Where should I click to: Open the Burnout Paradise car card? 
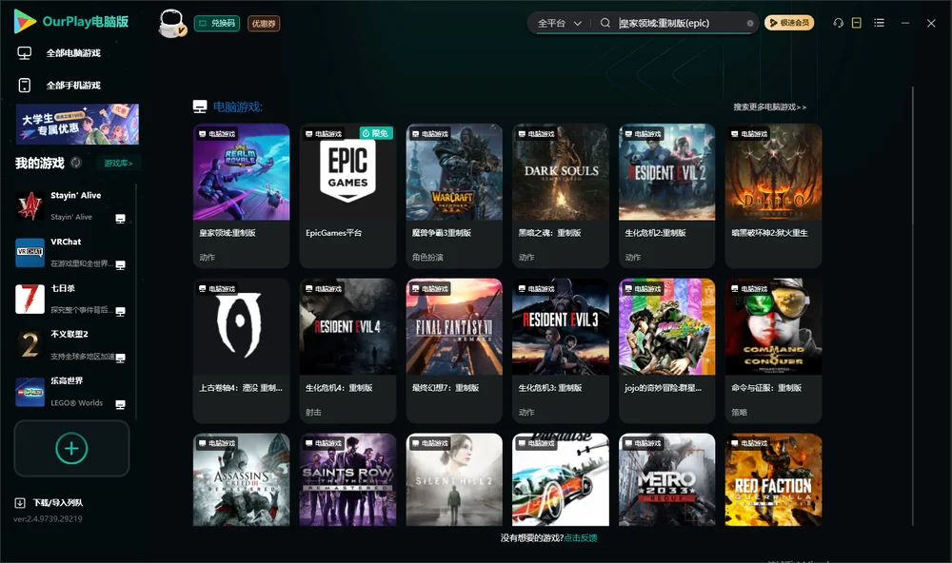click(x=561, y=479)
